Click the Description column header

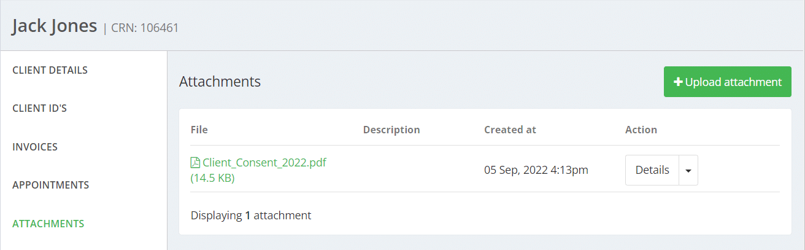[391, 130]
